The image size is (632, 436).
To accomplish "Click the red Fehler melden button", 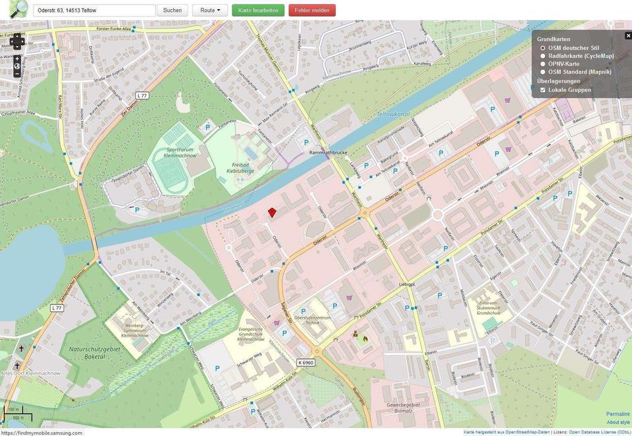I will (x=312, y=11).
